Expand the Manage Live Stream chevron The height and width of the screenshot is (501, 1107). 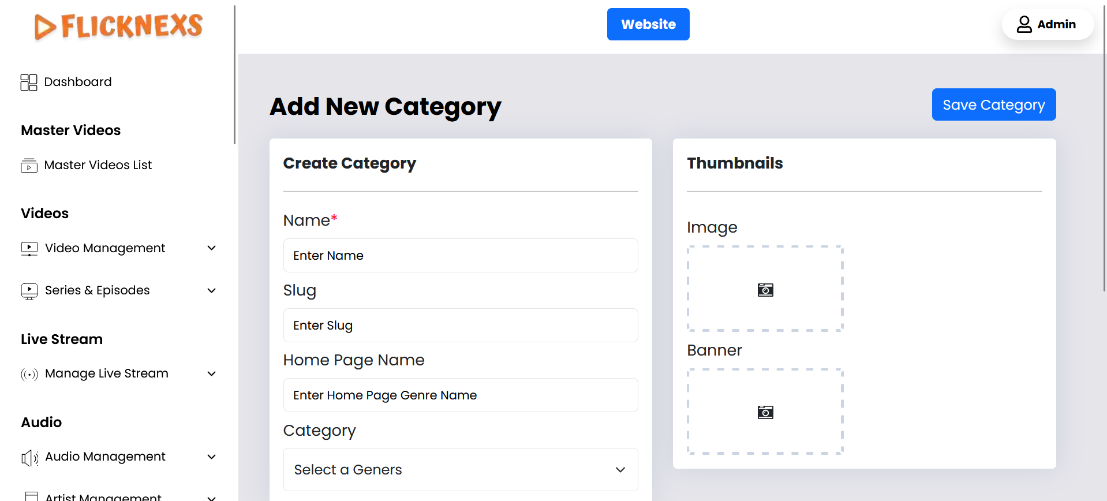tap(212, 373)
